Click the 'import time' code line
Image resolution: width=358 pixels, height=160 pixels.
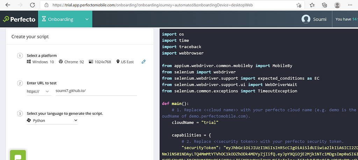tap(176, 40)
